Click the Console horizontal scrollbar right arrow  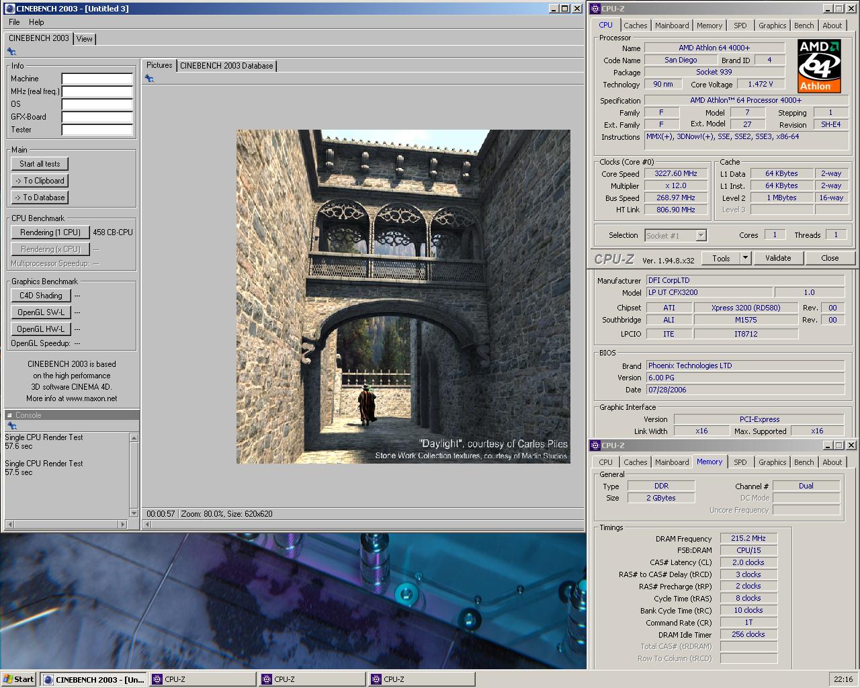pos(122,524)
